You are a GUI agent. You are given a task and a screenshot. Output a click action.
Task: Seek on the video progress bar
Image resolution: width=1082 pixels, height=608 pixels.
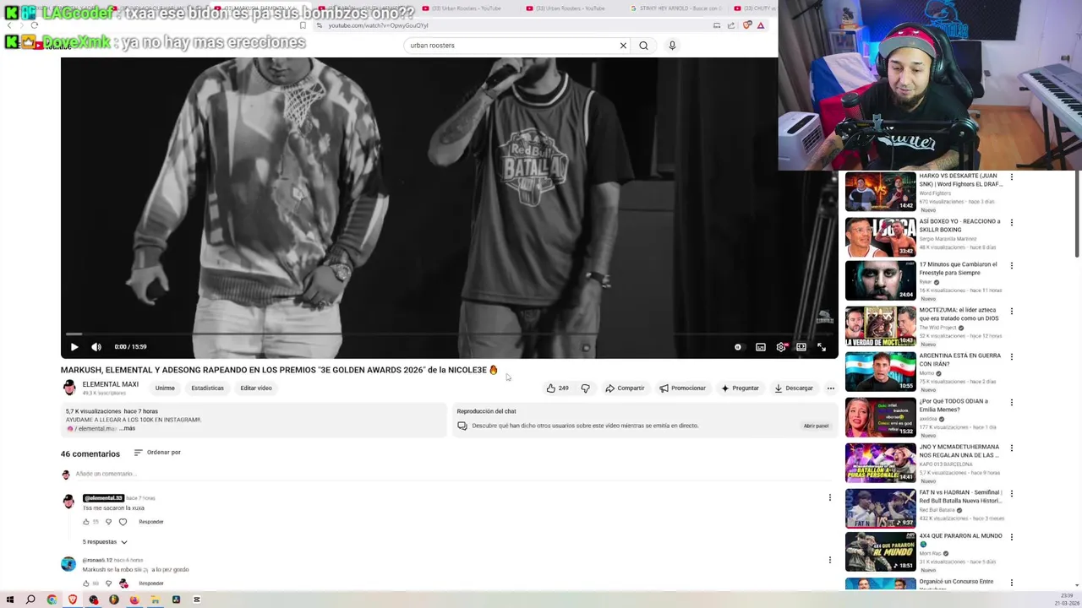[x=449, y=334]
